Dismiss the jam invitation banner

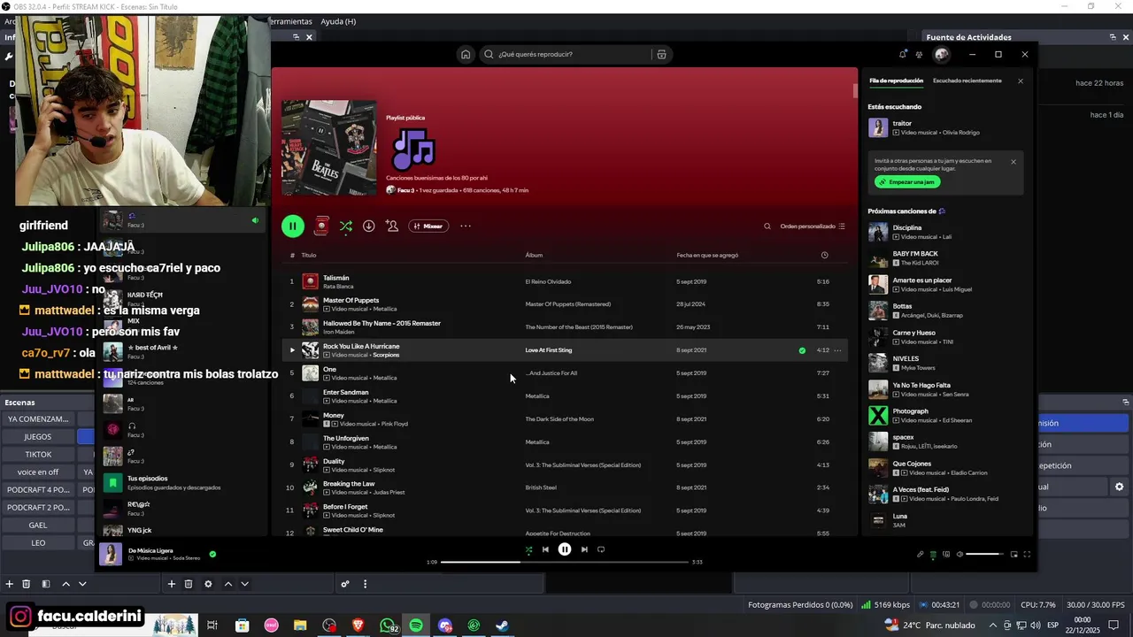[1014, 162]
